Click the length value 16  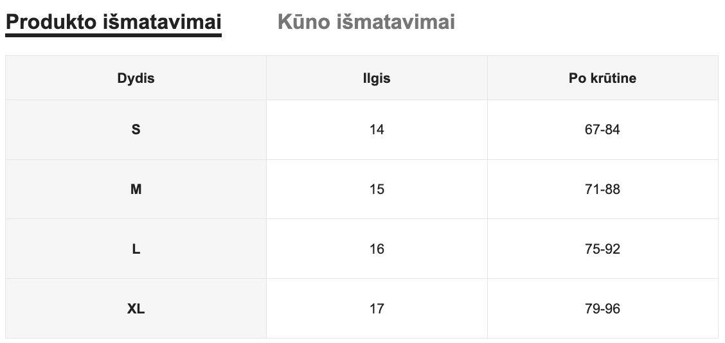coord(377,249)
